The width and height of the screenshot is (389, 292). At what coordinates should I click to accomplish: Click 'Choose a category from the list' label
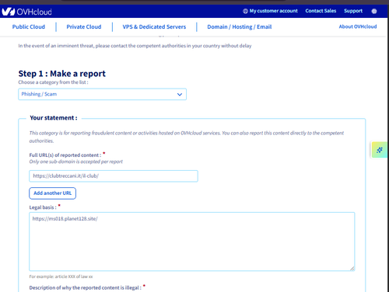click(53, 82)
